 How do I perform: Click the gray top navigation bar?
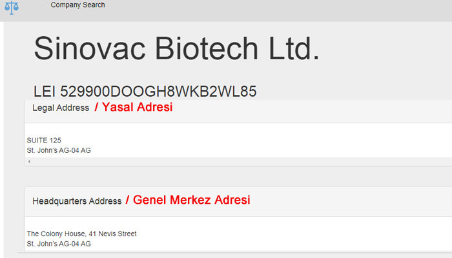point(226,11)
